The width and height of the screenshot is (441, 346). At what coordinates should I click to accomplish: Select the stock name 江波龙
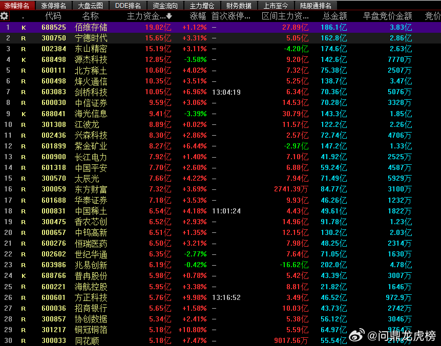(87, 124)
